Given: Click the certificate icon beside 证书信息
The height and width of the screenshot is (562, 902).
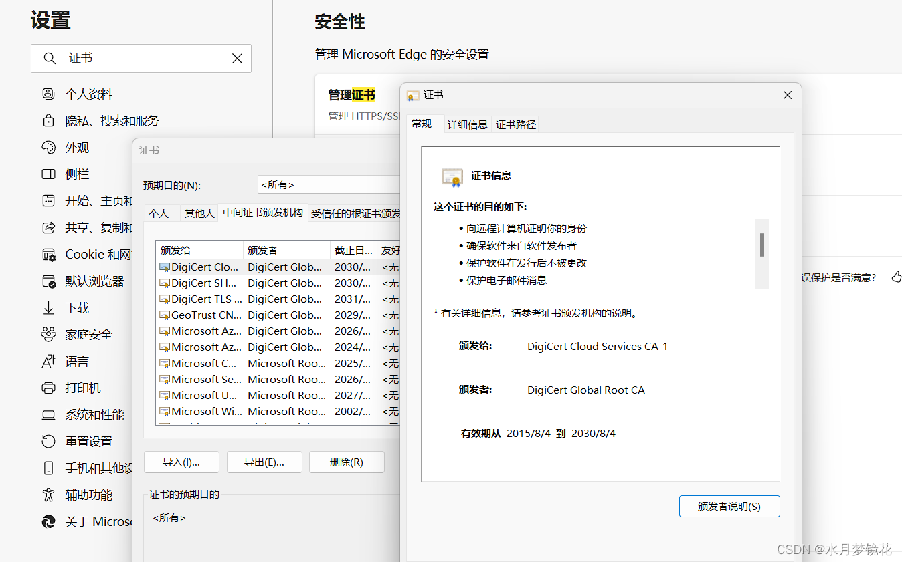Looking at the screenshot, I should click(x=452, y=177).
